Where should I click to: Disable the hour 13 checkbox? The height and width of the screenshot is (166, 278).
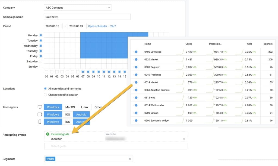pos(114,72)
